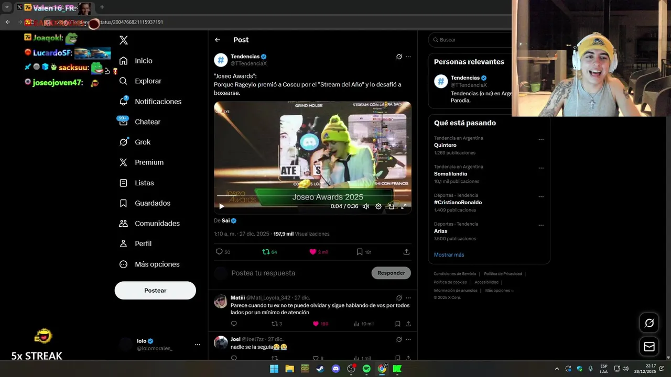The height and width of the screenshot is (377, 671).
Task: Click the reply icon with 50 comments
Action: [x=223, y=252]
